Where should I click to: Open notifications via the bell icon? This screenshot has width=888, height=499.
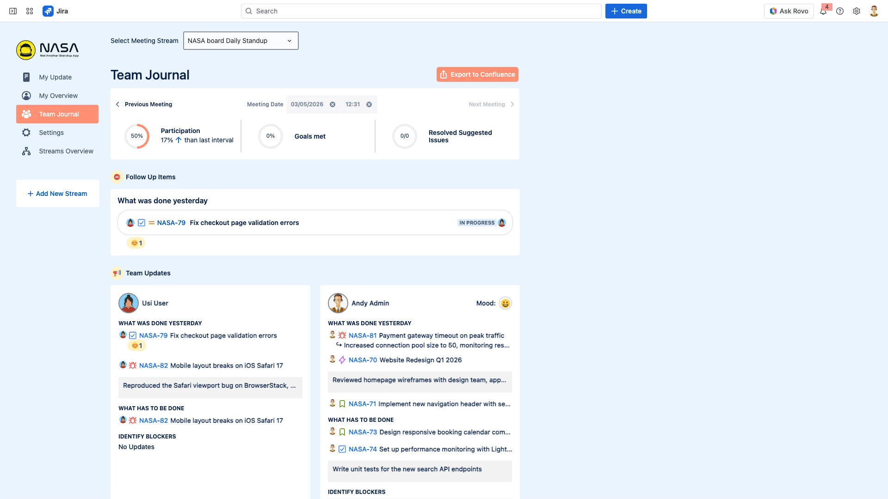[824, 11]
